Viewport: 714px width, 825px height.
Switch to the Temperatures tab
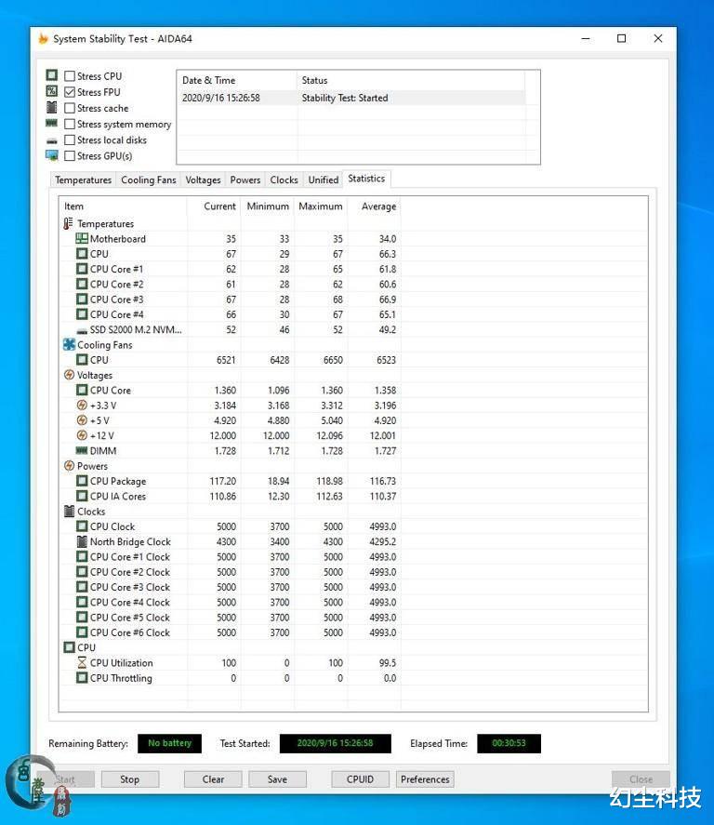click(83, 180)
